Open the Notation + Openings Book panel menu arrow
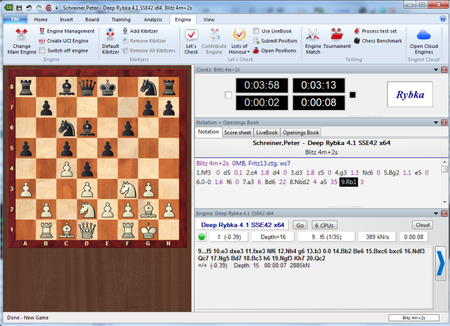 [x=436, y=122]
